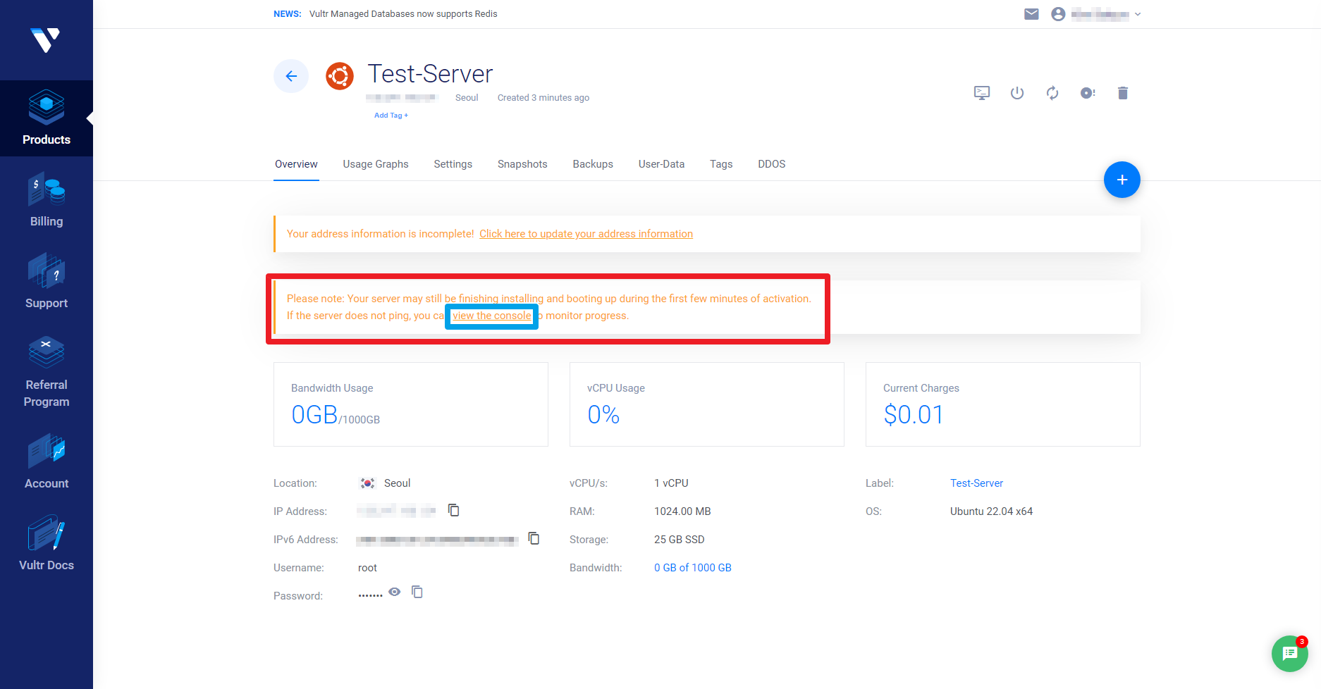
Task: Click the 1024.00 MB RAM value
Action: [x=682, y=511]
